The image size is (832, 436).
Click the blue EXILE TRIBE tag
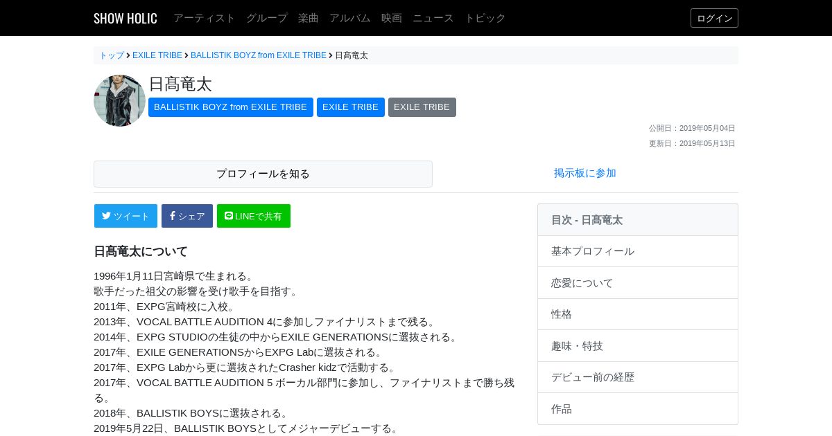351,107
